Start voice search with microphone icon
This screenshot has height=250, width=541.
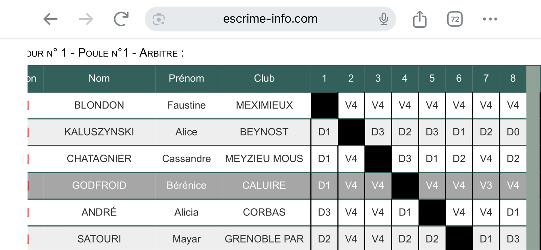[x=383, y=19]
